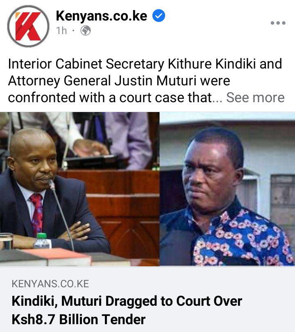This screenshot has width=295, height=332.
Task: Tap the blue verified badge checkmark
Action: pyautogui.click(x=159, y=16)
